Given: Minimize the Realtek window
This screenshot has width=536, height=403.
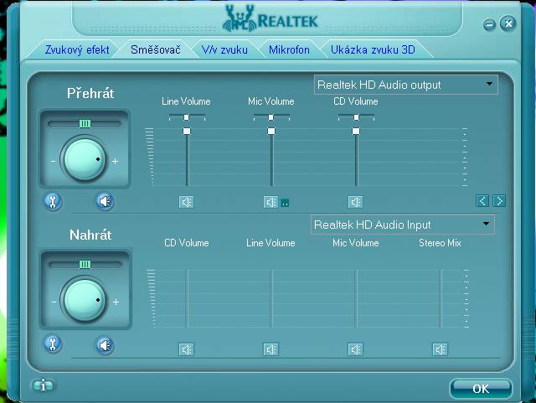Looking at the screenshot, I should (x=489, y=24).
